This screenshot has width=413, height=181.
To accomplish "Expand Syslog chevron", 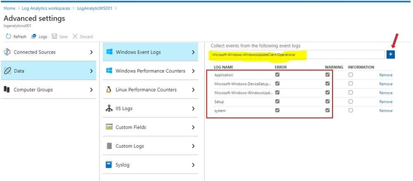I will click(x=193, y=165).
